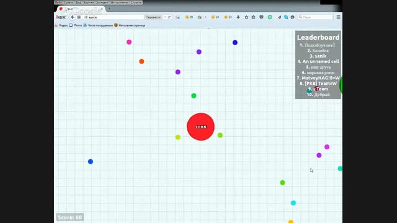Click leaderboard entry '8. [PKB] Team=W'
Viewport: 397px width, 223px height.
pyautogui.click(x=318, y=84)
